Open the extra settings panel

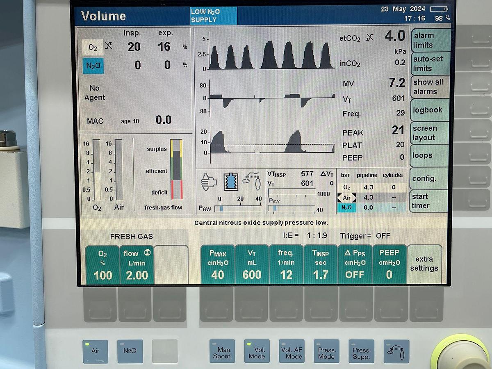pos(424,263)
